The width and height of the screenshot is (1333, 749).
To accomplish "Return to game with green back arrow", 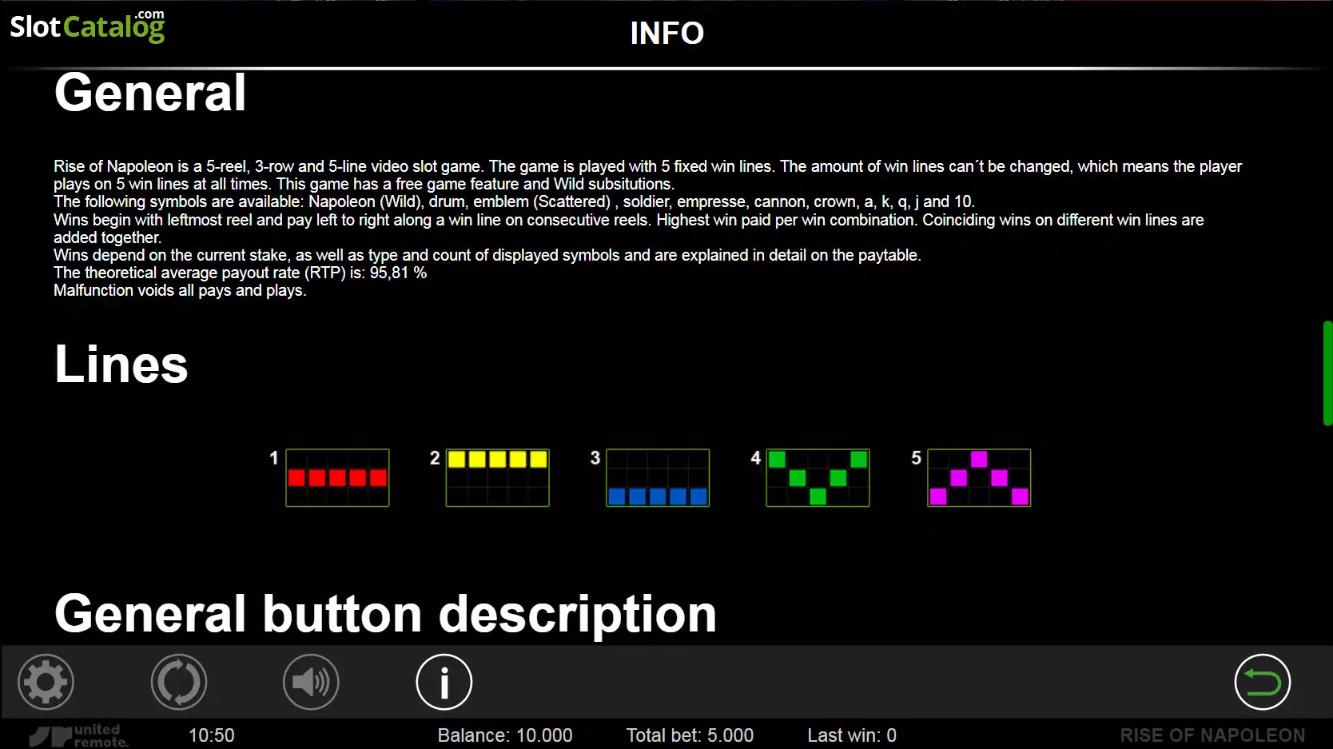I will tap(1263, 682).
